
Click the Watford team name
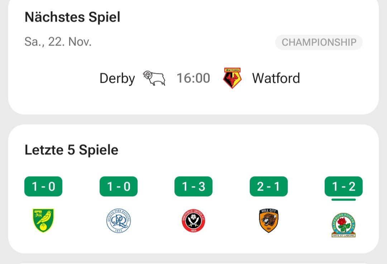[x=276, y=78]
